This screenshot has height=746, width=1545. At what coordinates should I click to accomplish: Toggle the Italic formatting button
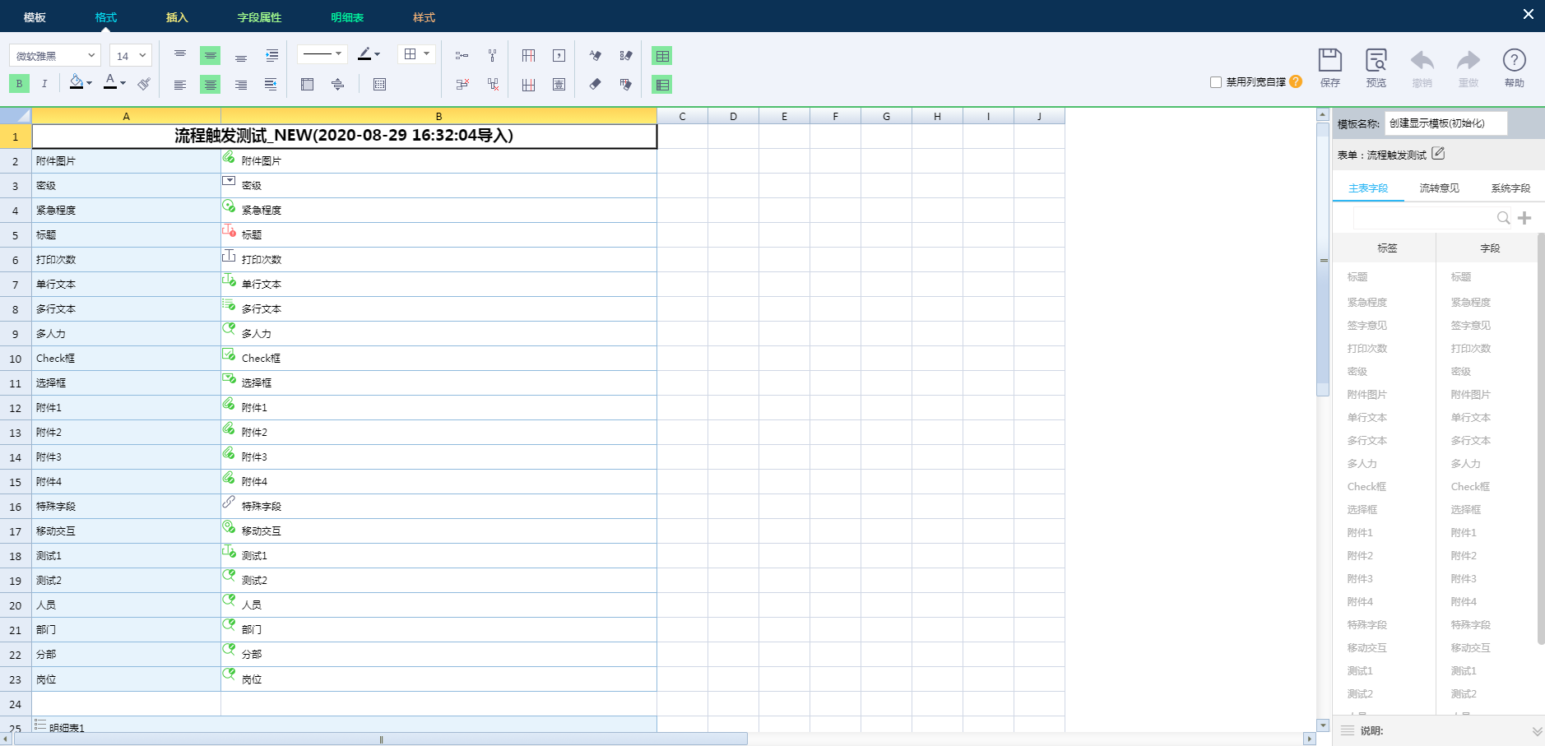[44, 83]
